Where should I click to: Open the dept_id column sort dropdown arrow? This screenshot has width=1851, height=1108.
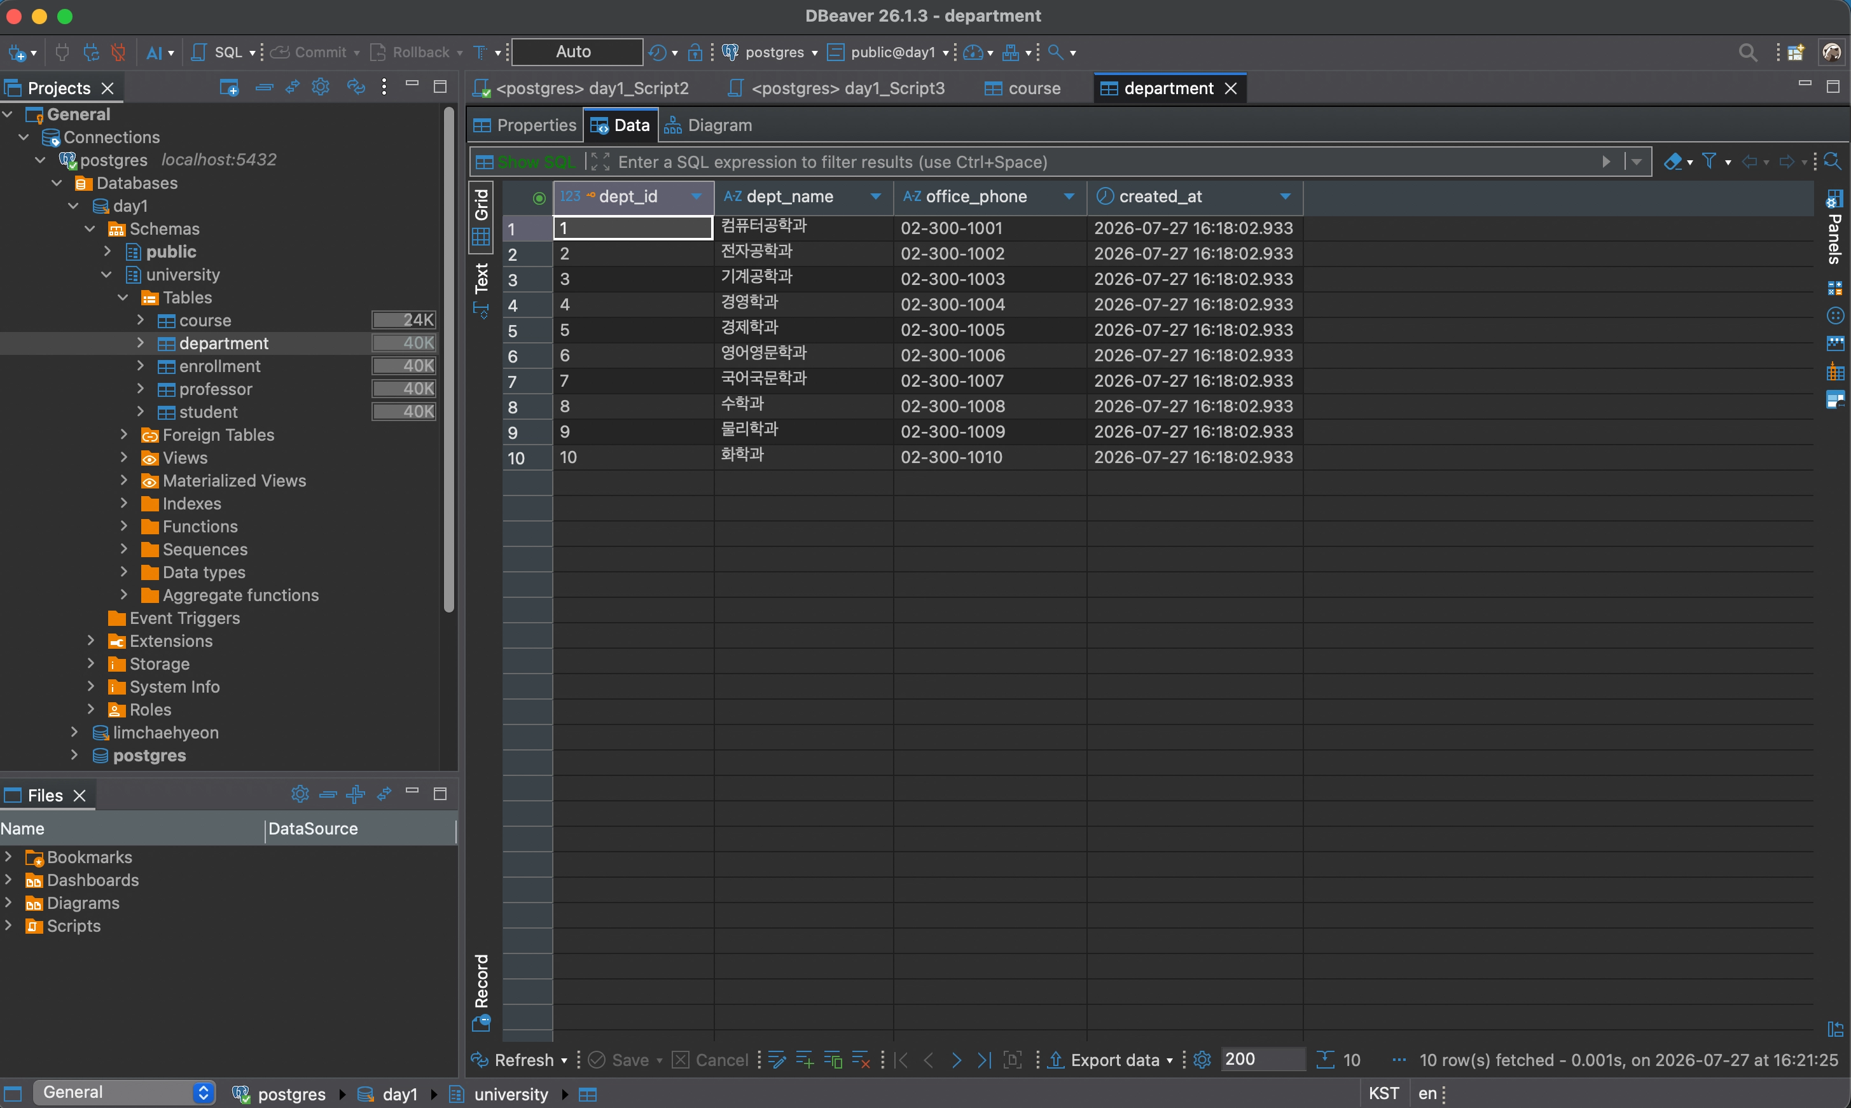click(696, 197)
